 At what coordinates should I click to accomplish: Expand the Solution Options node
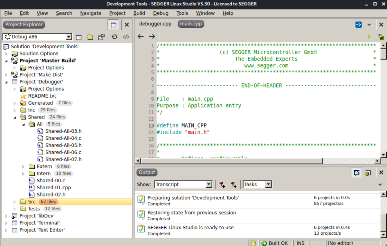[x=6, y=54]
